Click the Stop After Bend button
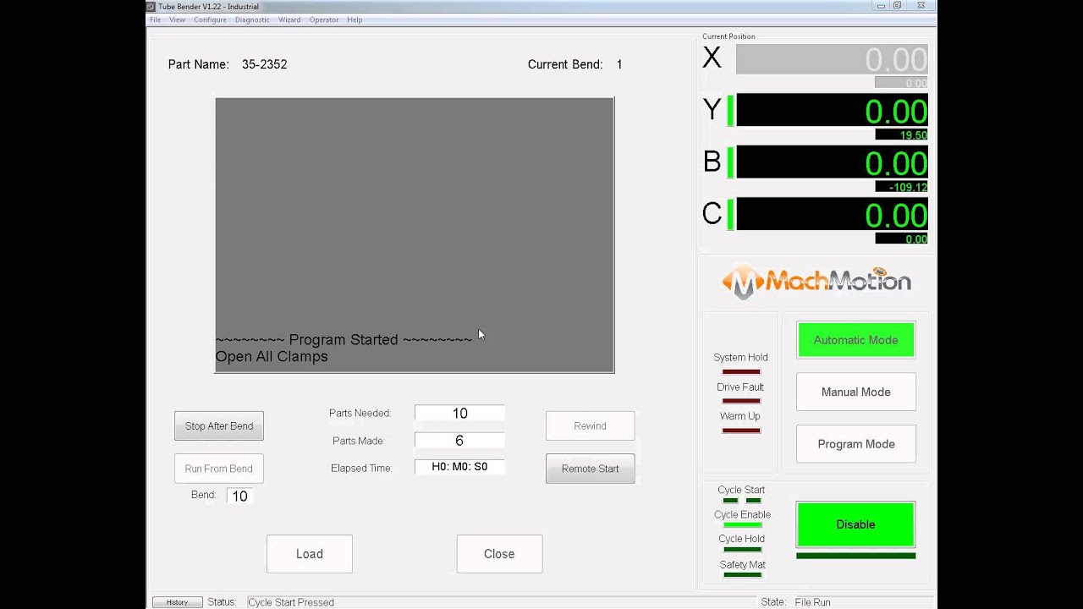 click(219, 425)
